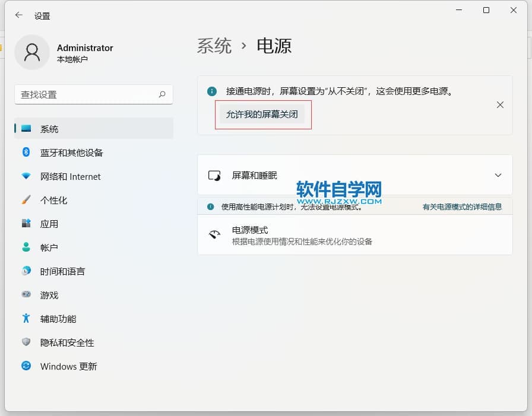
Task: Click the back arrow in Settings
Action: pos(19,15)
